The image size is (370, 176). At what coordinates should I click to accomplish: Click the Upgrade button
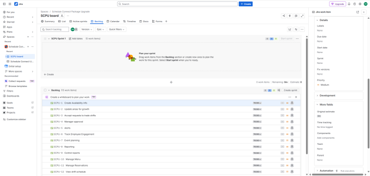(x=338, y=4)
